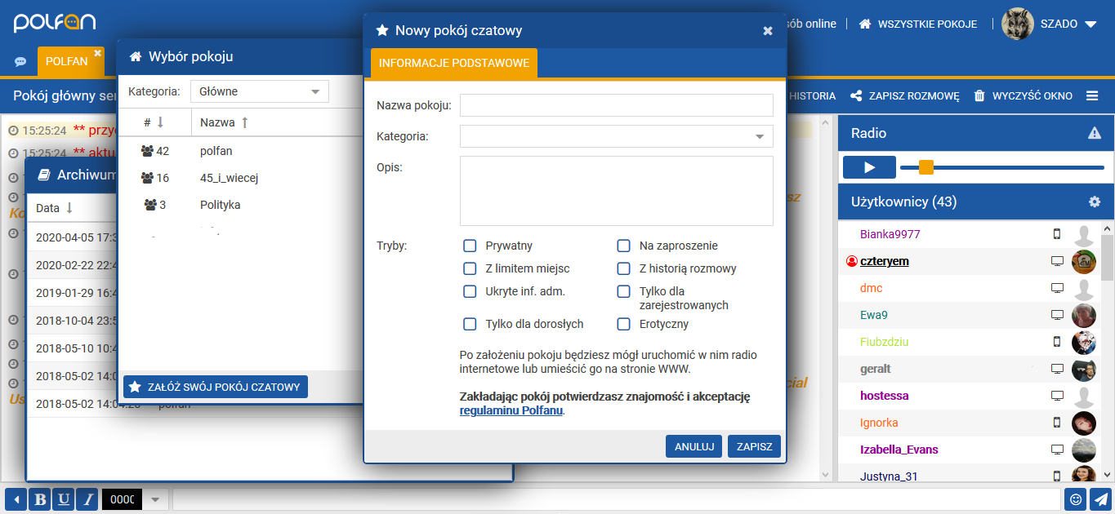Tick the Tylko dla dorosłych checkbox

pos(470,324)
